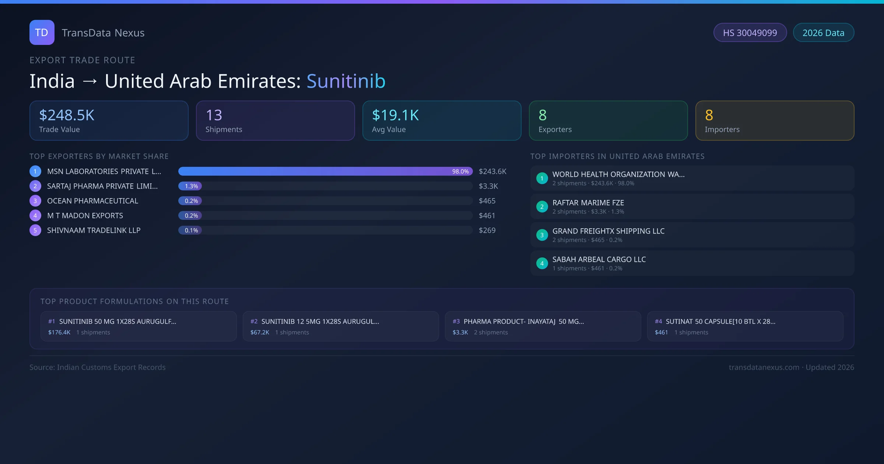Click green badge 1 for World Health Organization

click(542, 178)
